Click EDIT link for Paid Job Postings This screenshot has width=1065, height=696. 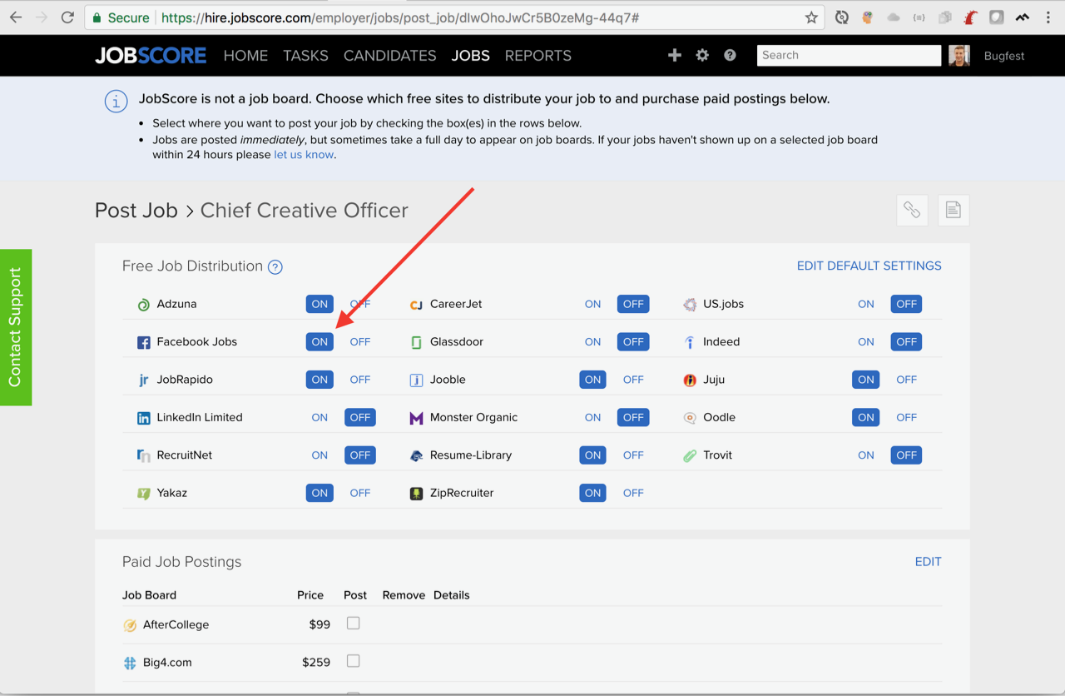pyautogui.click(x=929, y=561)
